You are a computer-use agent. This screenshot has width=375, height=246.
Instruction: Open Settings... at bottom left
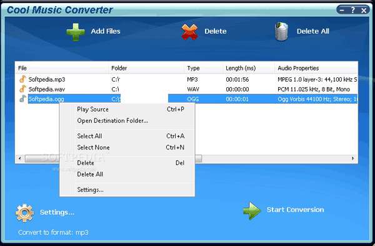(x=57, y=212)
